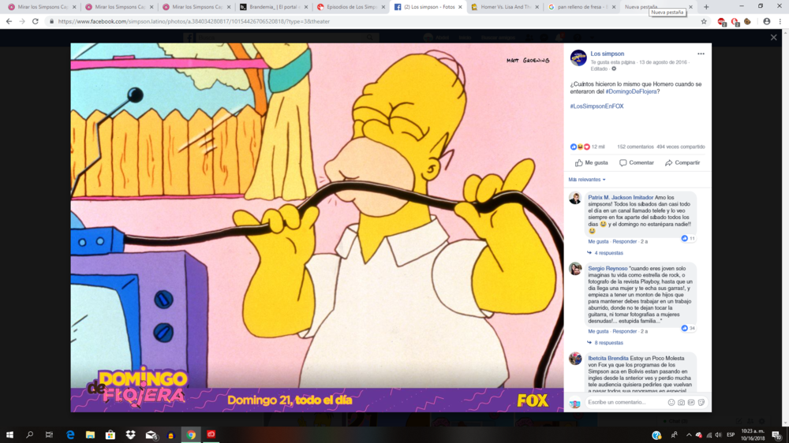Image resolution: width=789 pixels, height=443 pixels.
Task: Launch Microsoft Edge from the taskbar
Action: pos(70,435)
